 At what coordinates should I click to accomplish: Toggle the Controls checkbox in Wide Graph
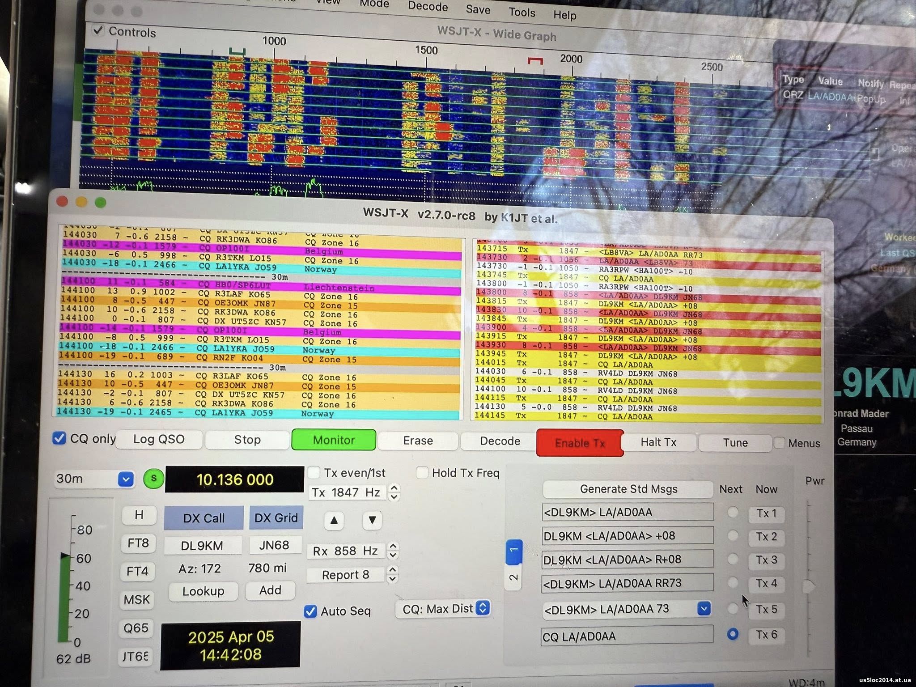pyautogui.click(x=98, y=30)
